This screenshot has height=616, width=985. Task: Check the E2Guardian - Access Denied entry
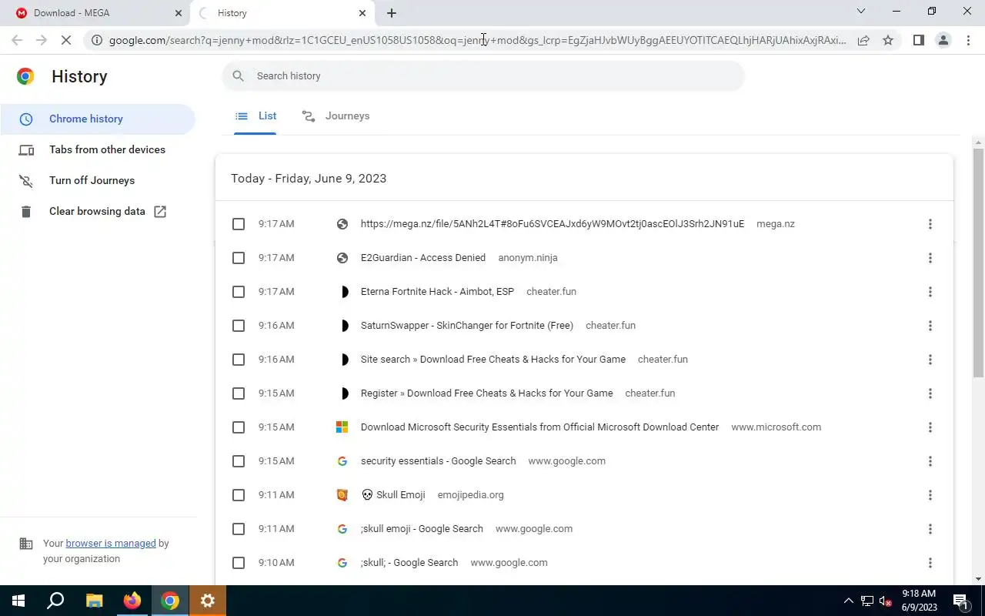click(239, 258)
